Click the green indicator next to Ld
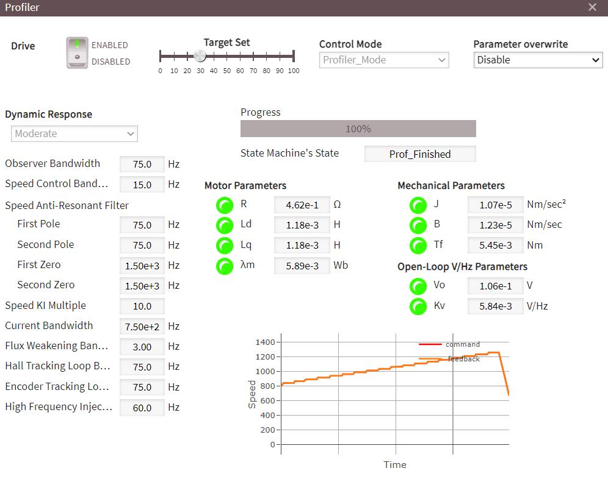The height and width of the screenshot is (482, 608). tap(225, 225)
